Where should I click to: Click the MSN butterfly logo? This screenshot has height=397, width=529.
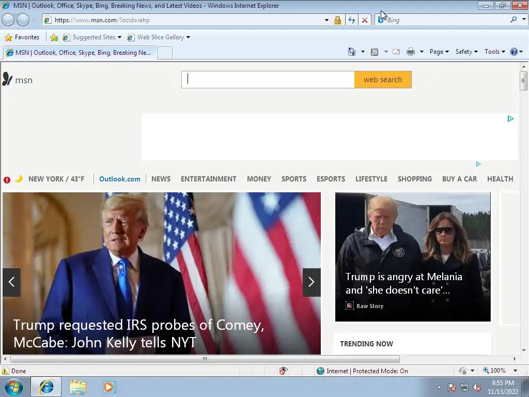click(x=7, y=79)
